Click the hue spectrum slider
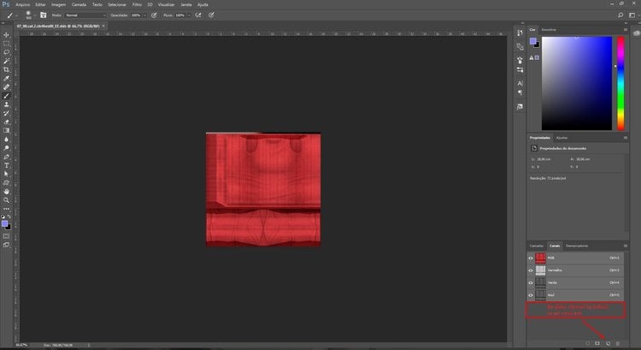This screenshot has width=641, height=350. point(620,83)
